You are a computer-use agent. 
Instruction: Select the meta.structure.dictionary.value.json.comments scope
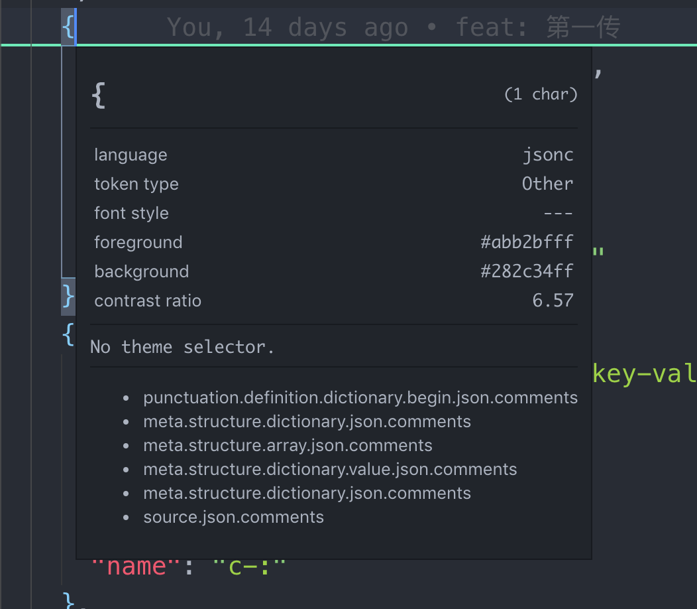tap(330, 470)
